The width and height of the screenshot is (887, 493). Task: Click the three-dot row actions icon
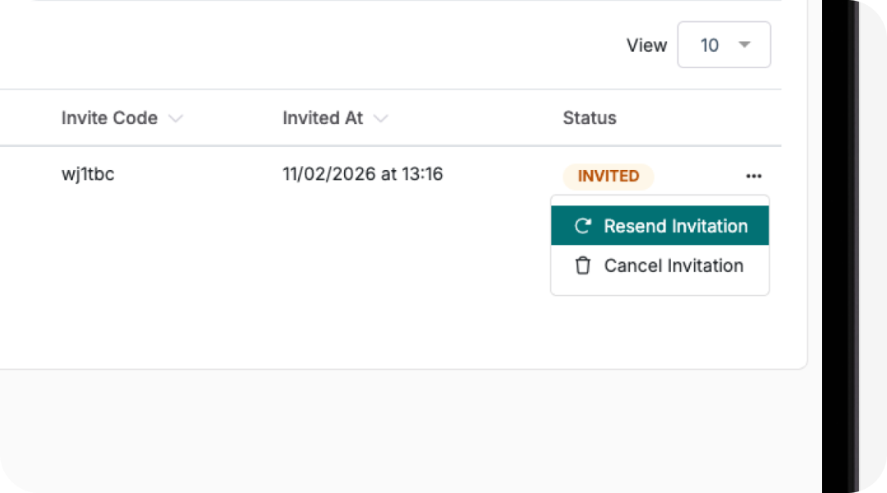click(754, 176)
